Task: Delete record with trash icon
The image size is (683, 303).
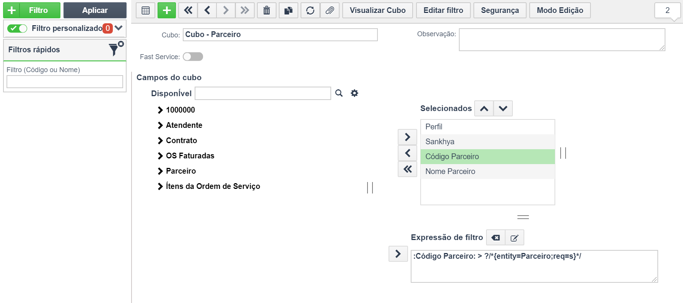Action: pyautogui.click(x=267, y=10)
